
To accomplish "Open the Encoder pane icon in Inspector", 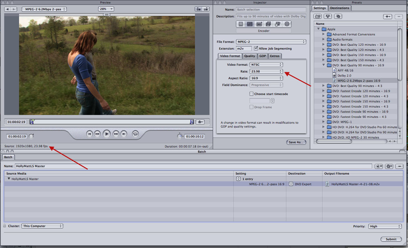I will tap(250, 24).
